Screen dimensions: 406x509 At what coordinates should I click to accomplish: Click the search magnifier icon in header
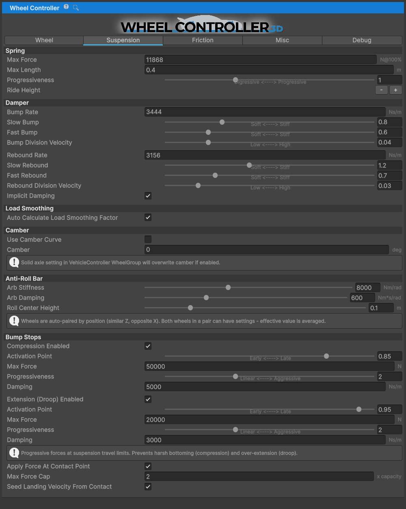point(76,7)
